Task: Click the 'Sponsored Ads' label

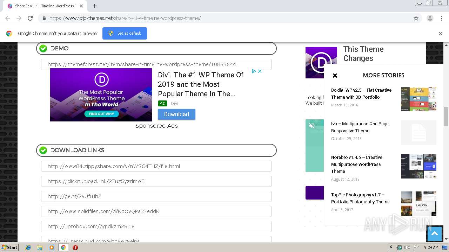Action: click(x=156, y=126)
